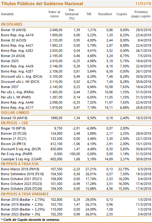
Task: Select the Par $ Ley Arg. (PARP) row
Action: coord(76,154)
